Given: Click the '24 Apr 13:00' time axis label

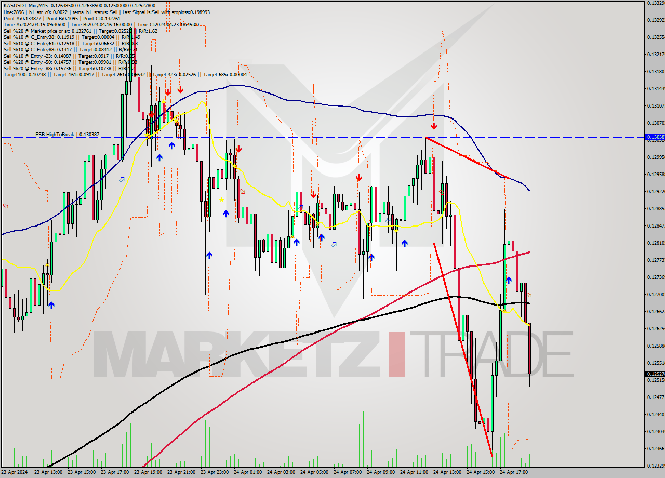Looking at the screenshot, I should [x=447, y=472].
